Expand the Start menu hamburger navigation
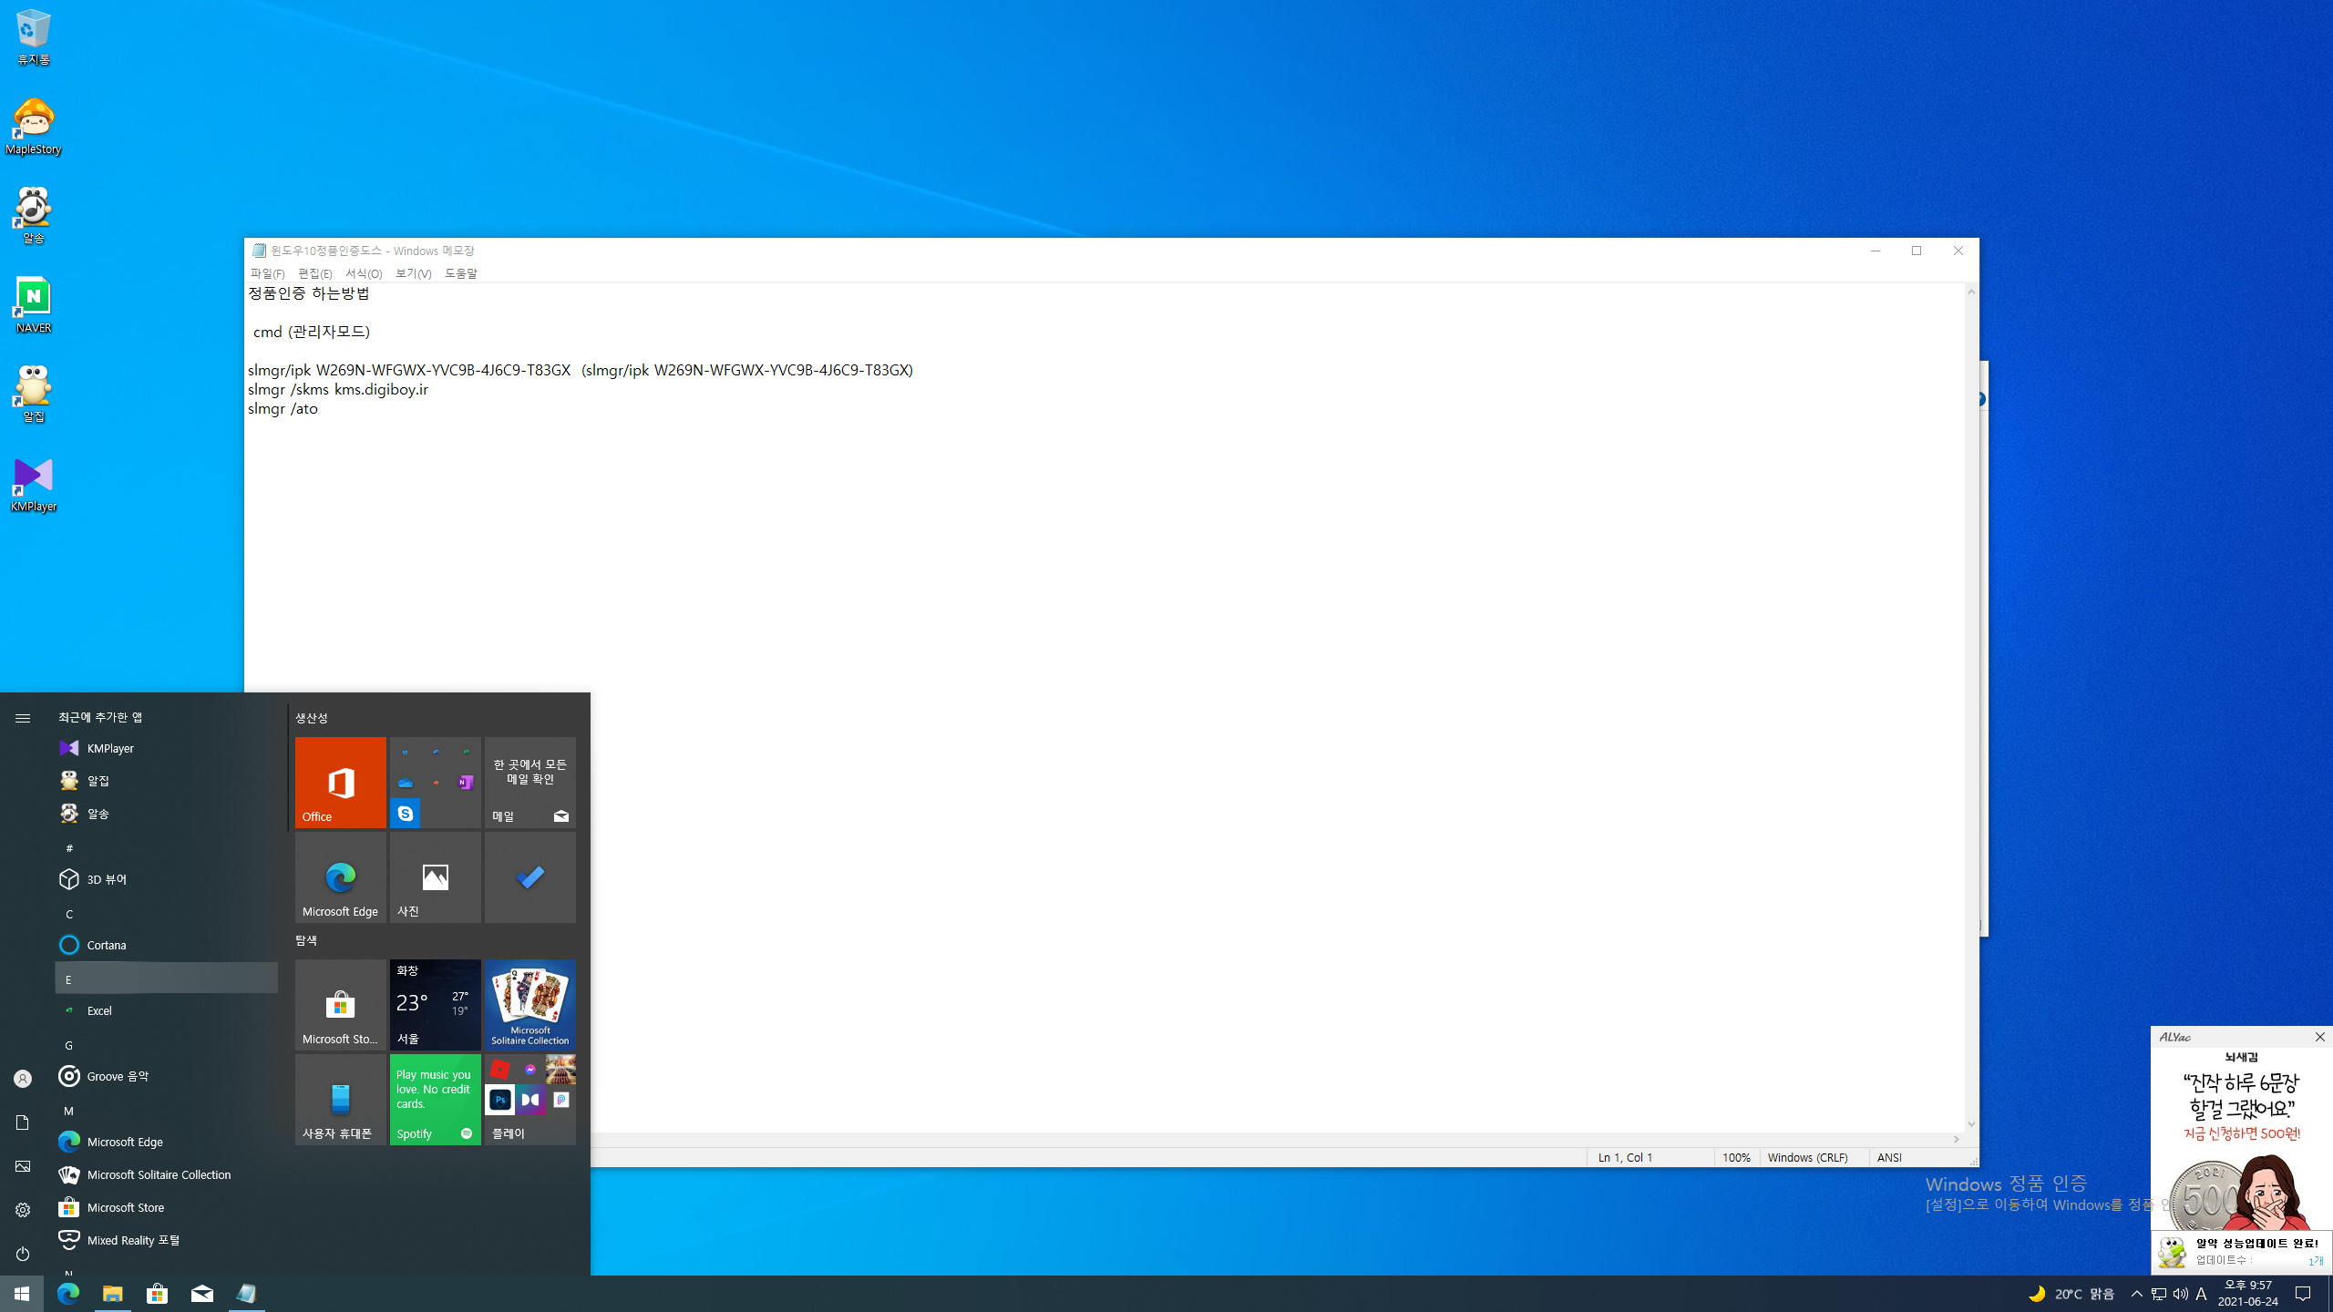Viewport: 2333px width, 1312px height. 23,718
